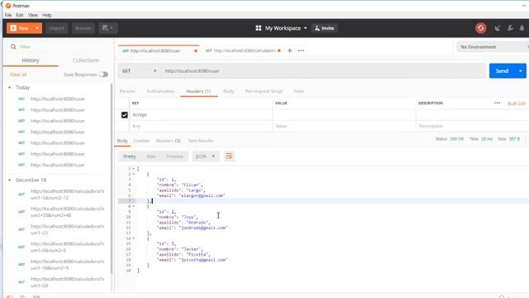The height and width of the screenshot is (298, 529).
Task: Open the notifications bell icon
Action: point(522,28)
